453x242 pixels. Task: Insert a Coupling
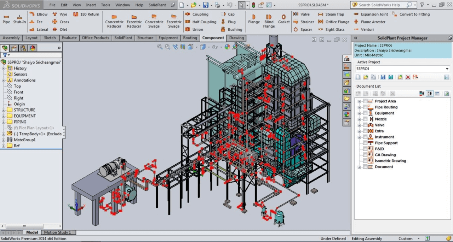(x=197, y=14)
